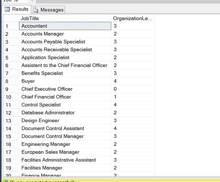Click the OrganizationLevel column header

pos(133,18)
